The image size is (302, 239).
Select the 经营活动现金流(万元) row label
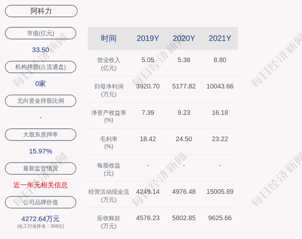[109, 196]
